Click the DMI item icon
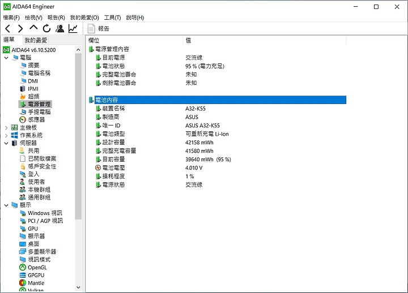This screenshot has height=293, width=408. point(23,81)
